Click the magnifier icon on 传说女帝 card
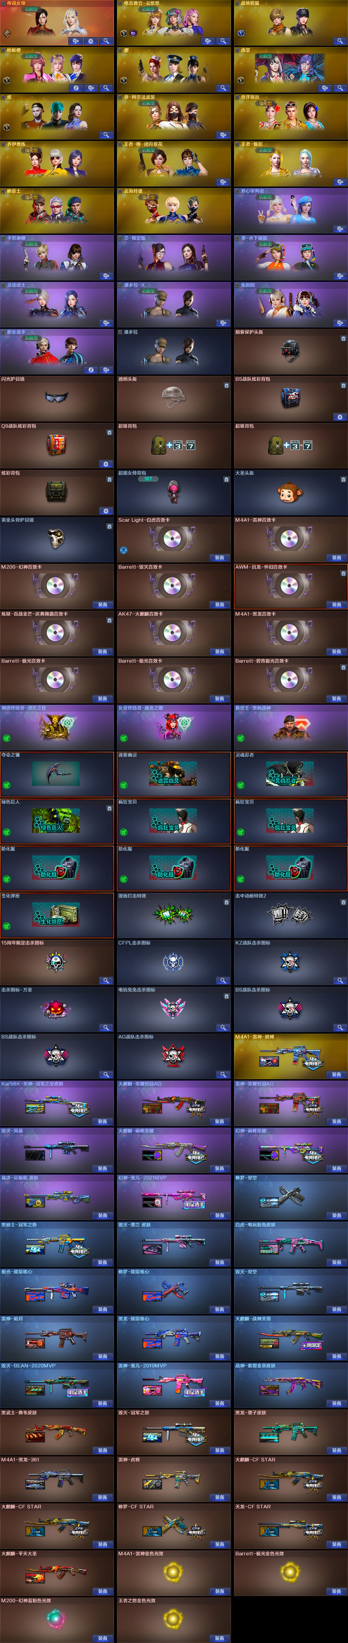The width and height of the screenshot is (348, 1643). (106, 41)
